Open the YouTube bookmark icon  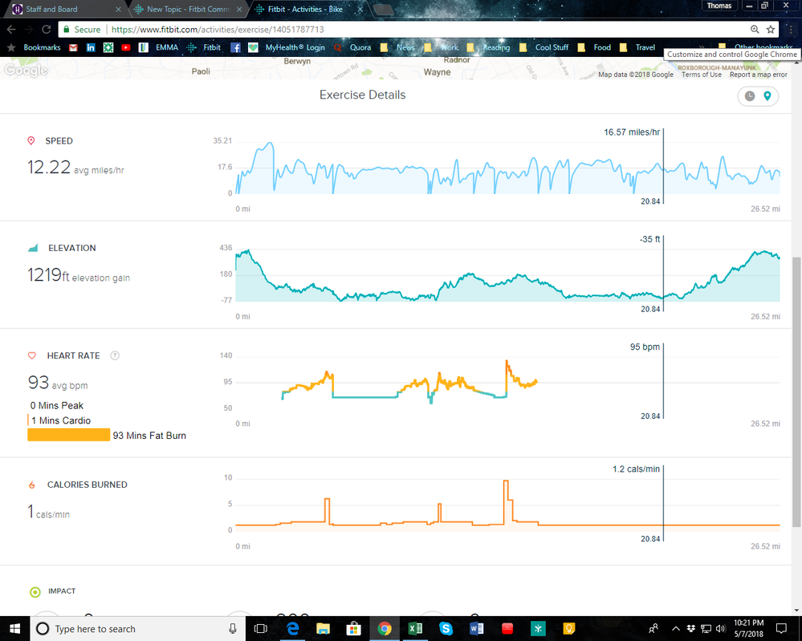click(x=126, y=47)
